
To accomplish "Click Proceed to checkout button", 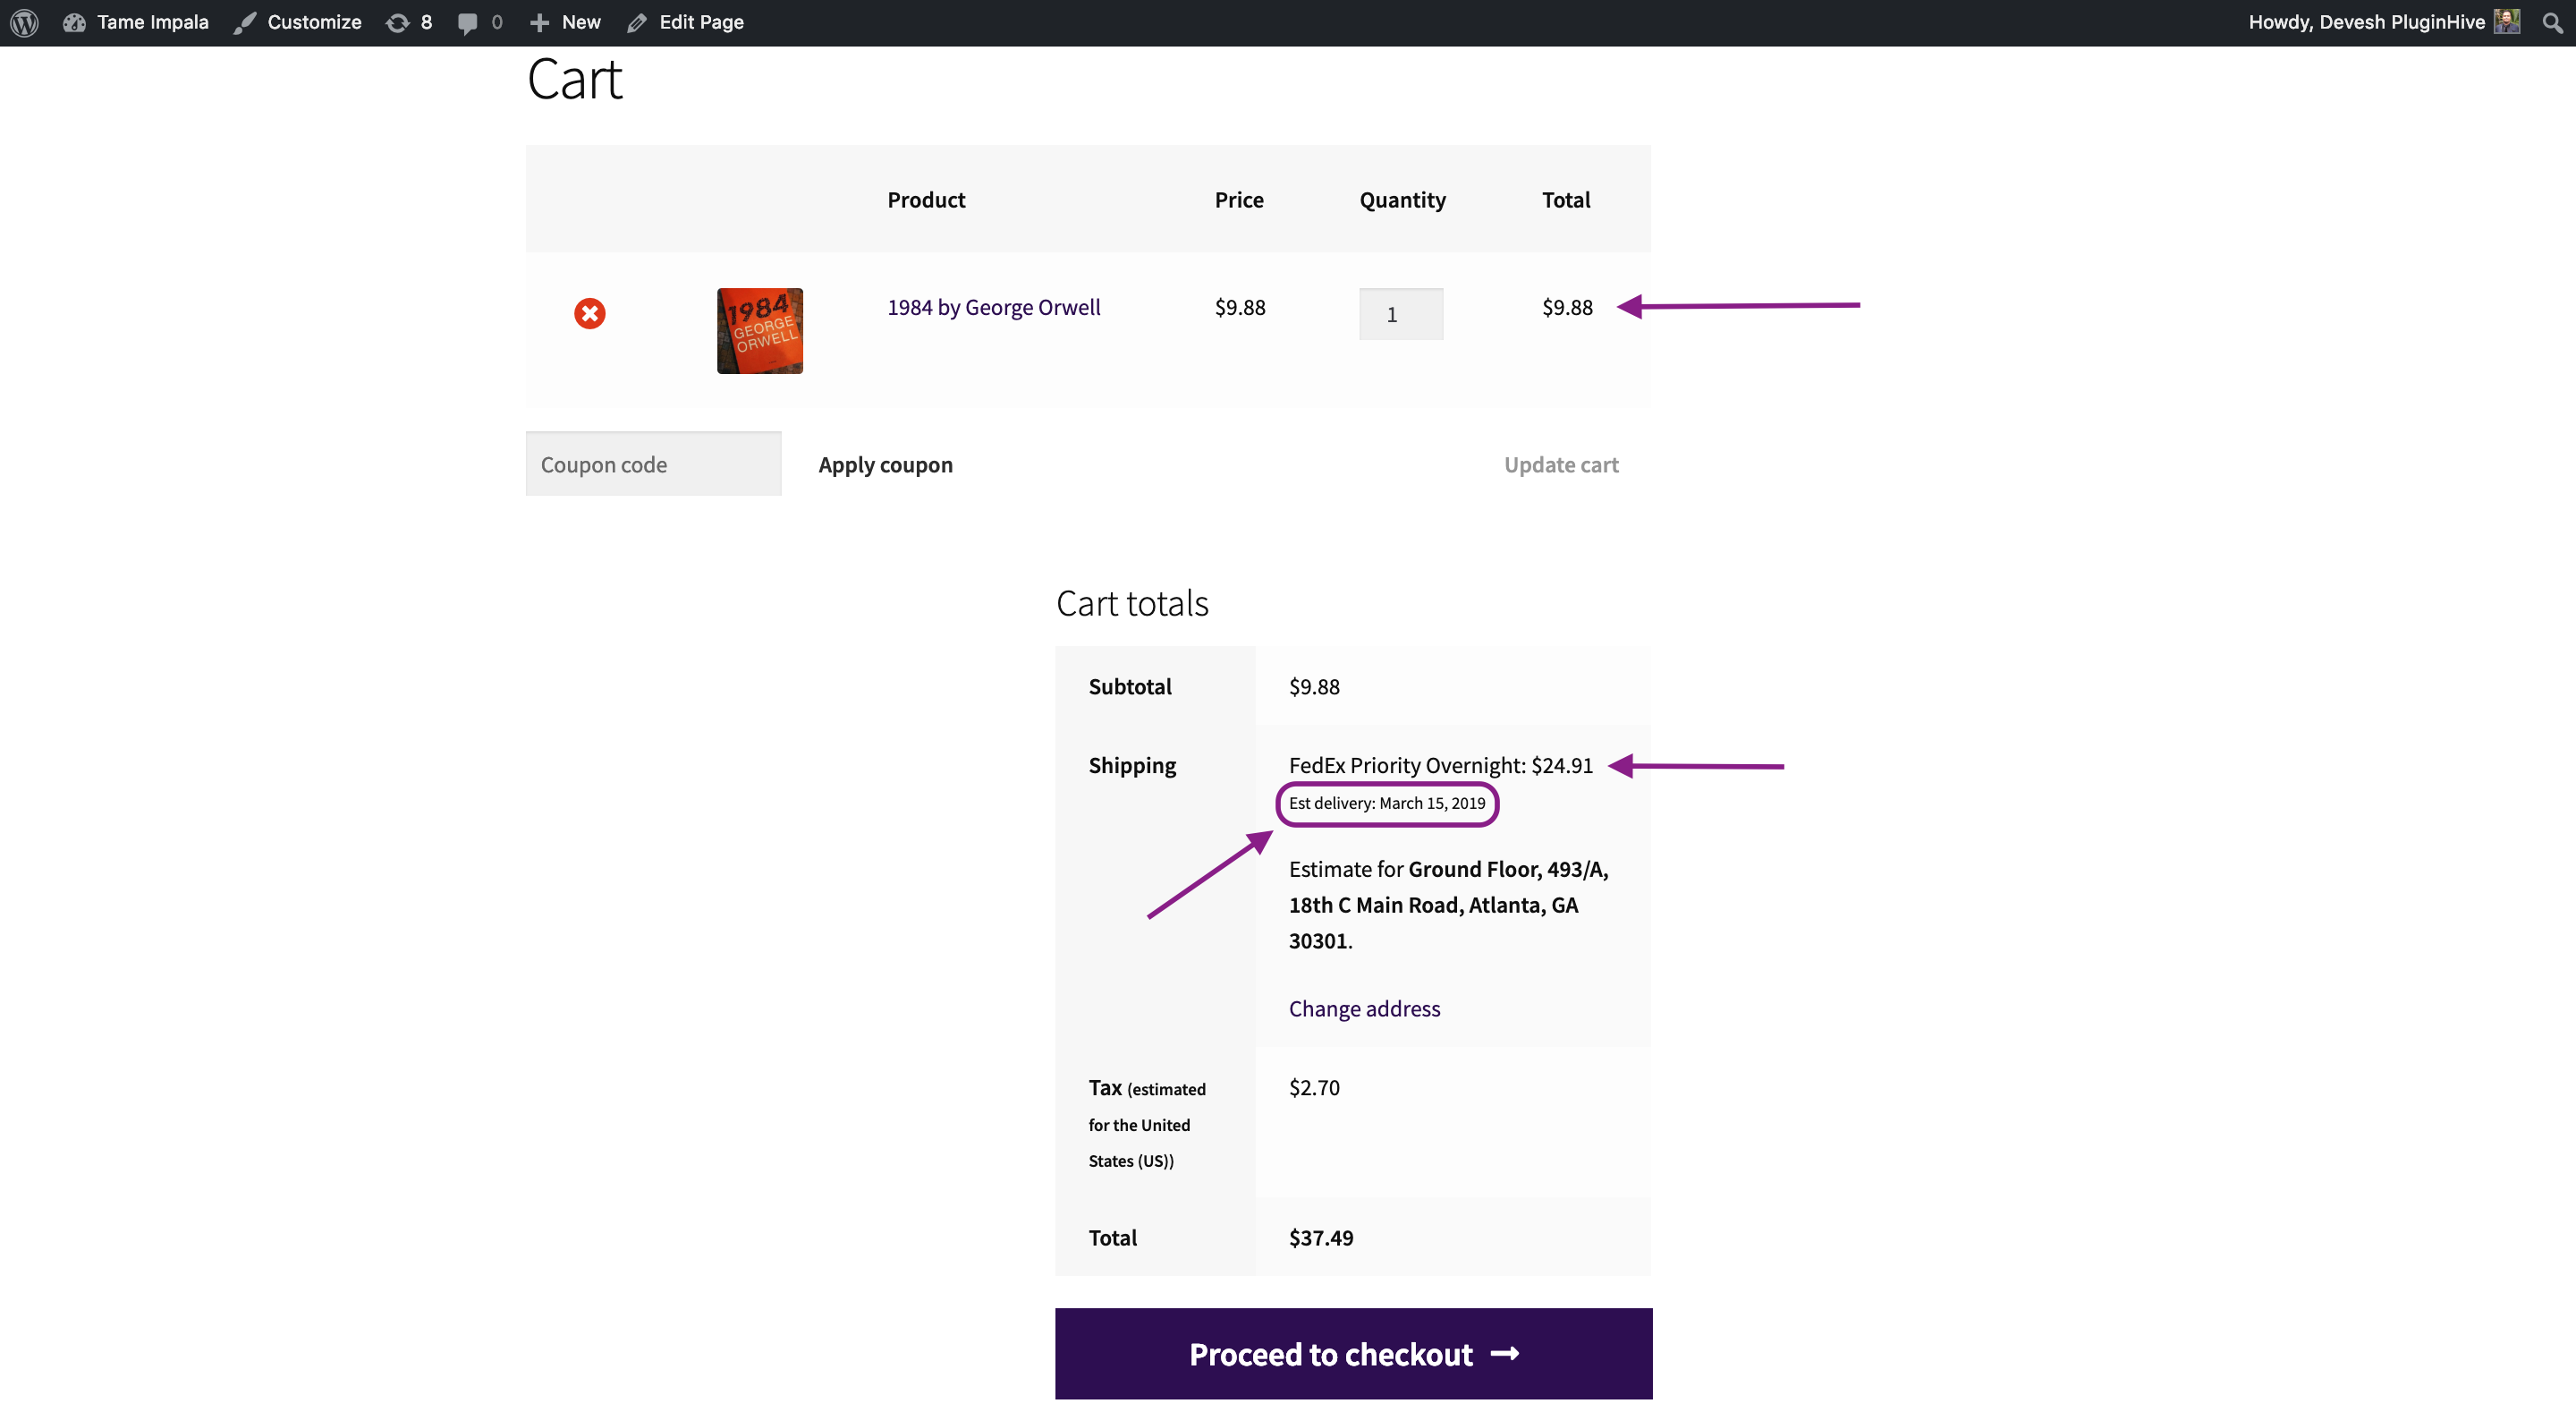I will click(1354, 1353).
